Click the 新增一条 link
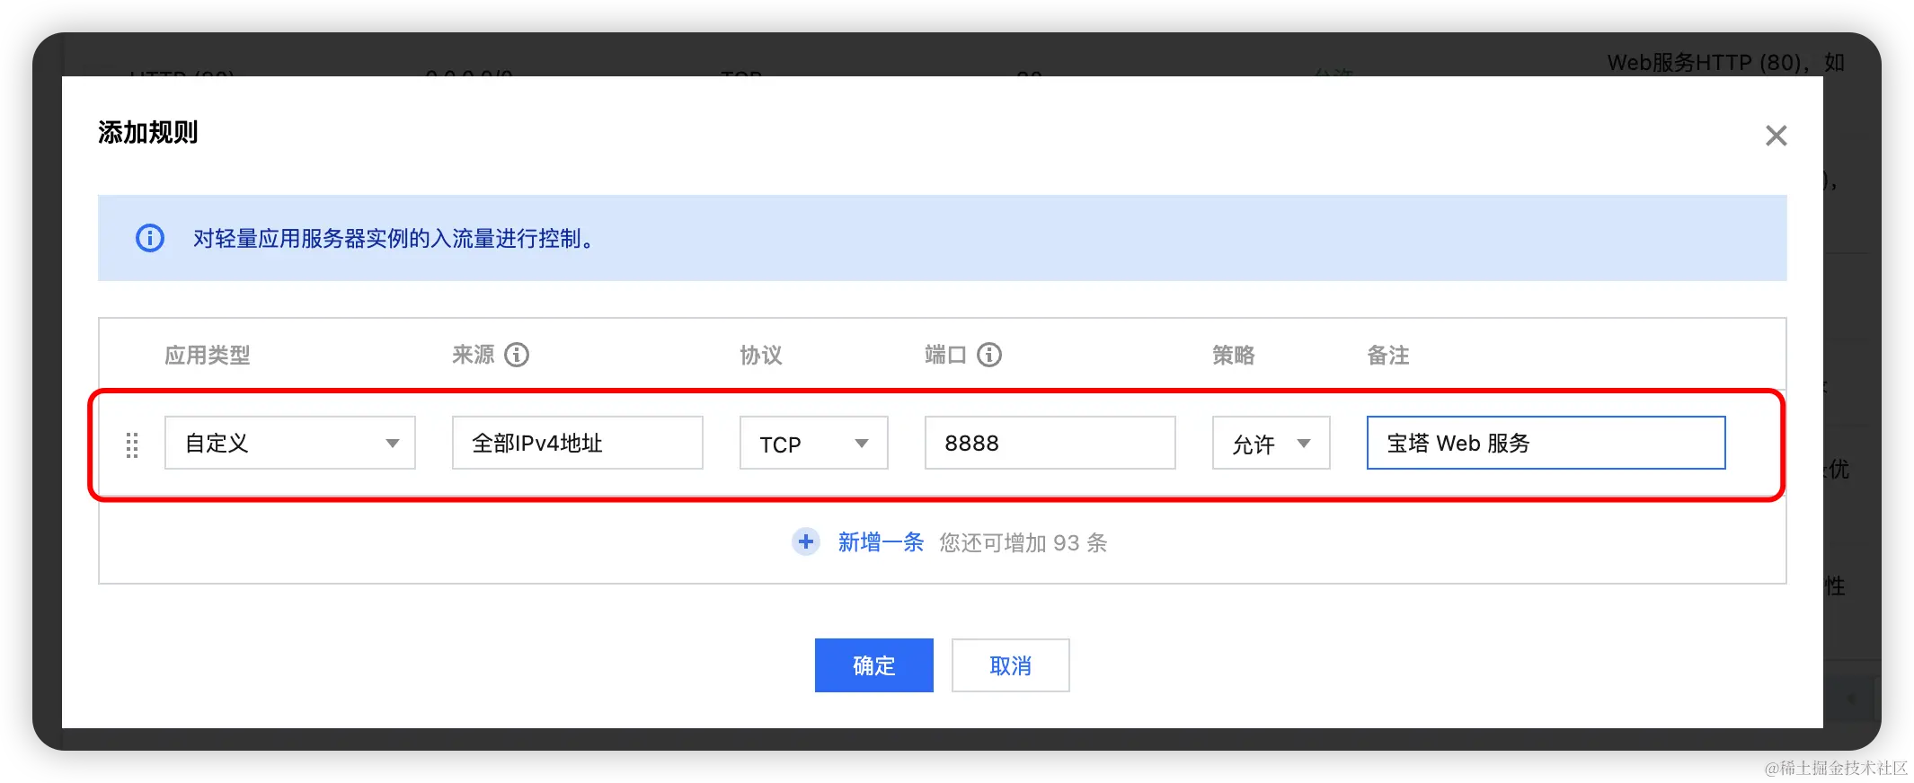The image size is (1914, 783). [881, 542]
